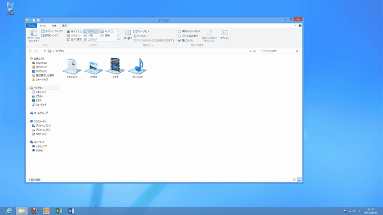Viewport: 383px width, 215px height.
Task: Open the 並べ替え sort by menu
Action: point(128,35)
